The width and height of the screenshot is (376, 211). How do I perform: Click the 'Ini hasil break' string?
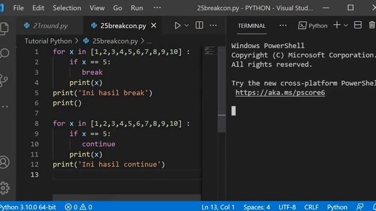click(113, 93)
